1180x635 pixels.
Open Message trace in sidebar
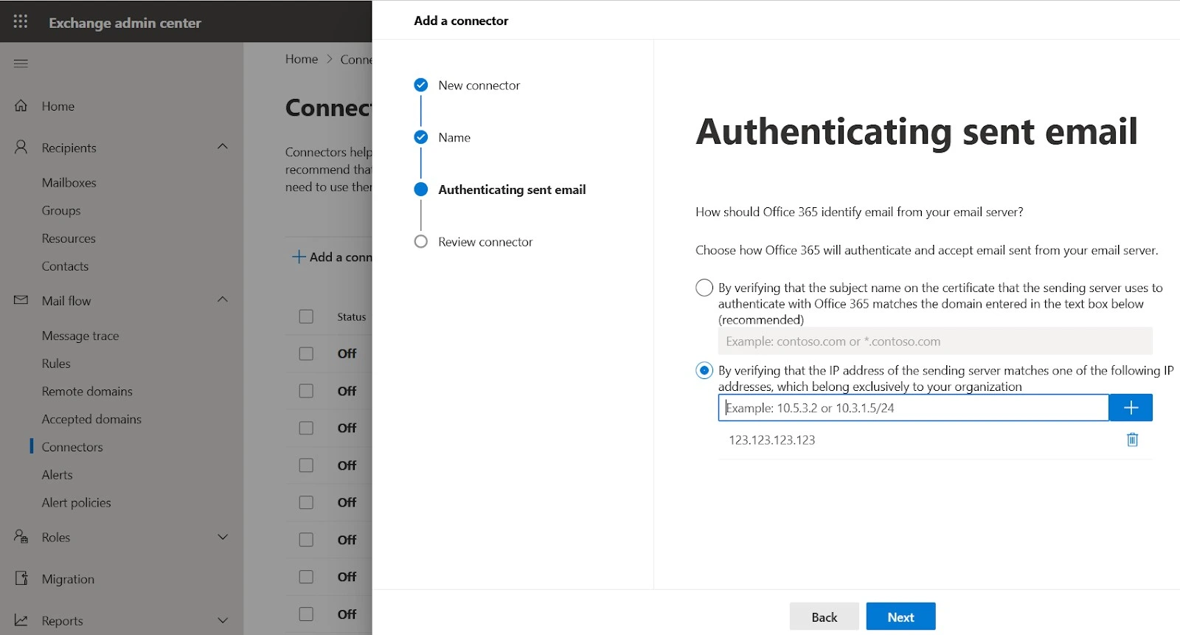point(80,336)
